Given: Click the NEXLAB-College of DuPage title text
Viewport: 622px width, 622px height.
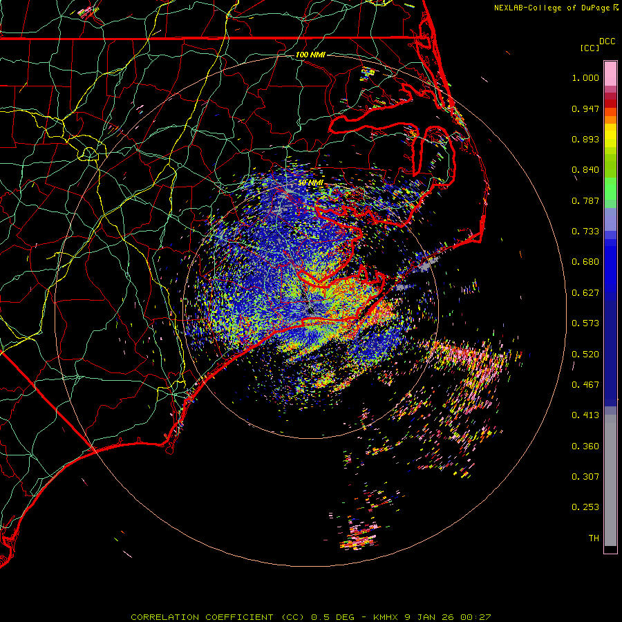Looking at the screenshot, I should click(x=552, y=8).
